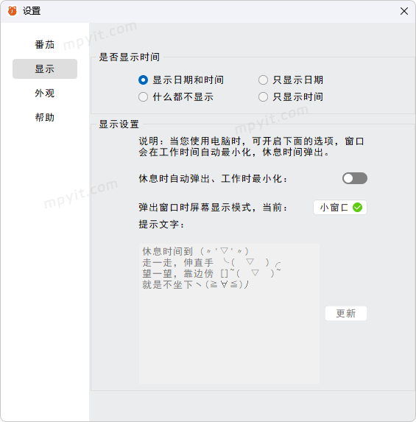The height and width of the screenshot is (422, 416).
Task: Click the 显示设置 group heading
Action: click(119, 124)
